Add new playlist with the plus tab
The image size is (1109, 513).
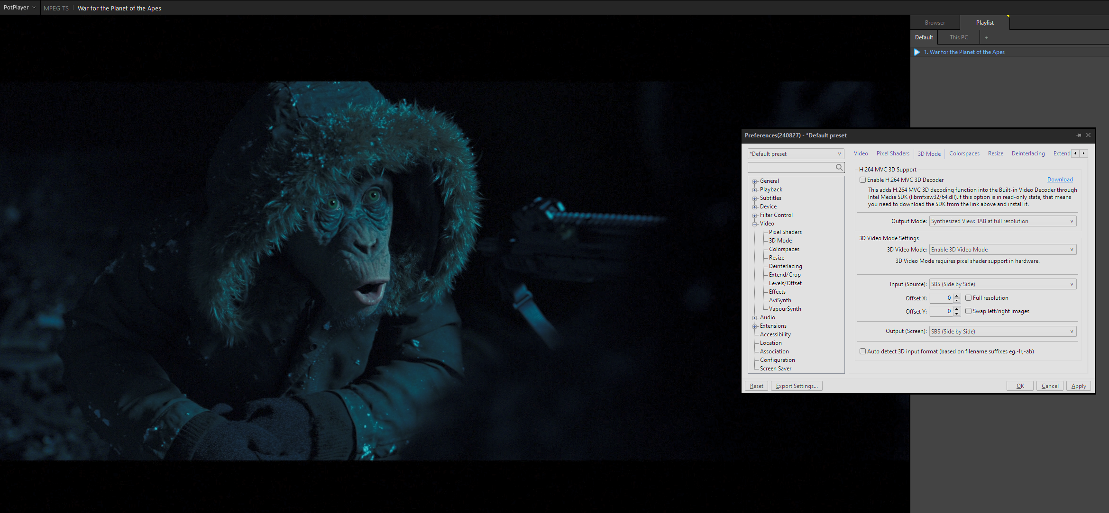click(986, 37)
